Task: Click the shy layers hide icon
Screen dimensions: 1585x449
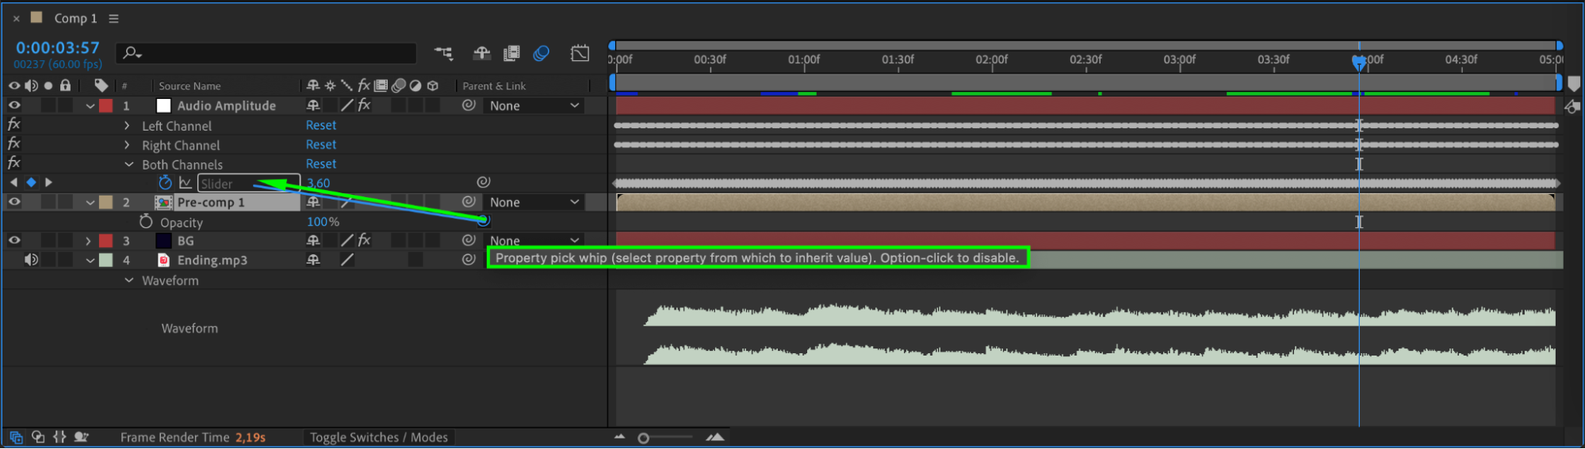Action: (481, 53)
